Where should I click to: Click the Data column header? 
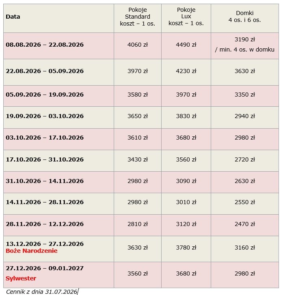13,17
